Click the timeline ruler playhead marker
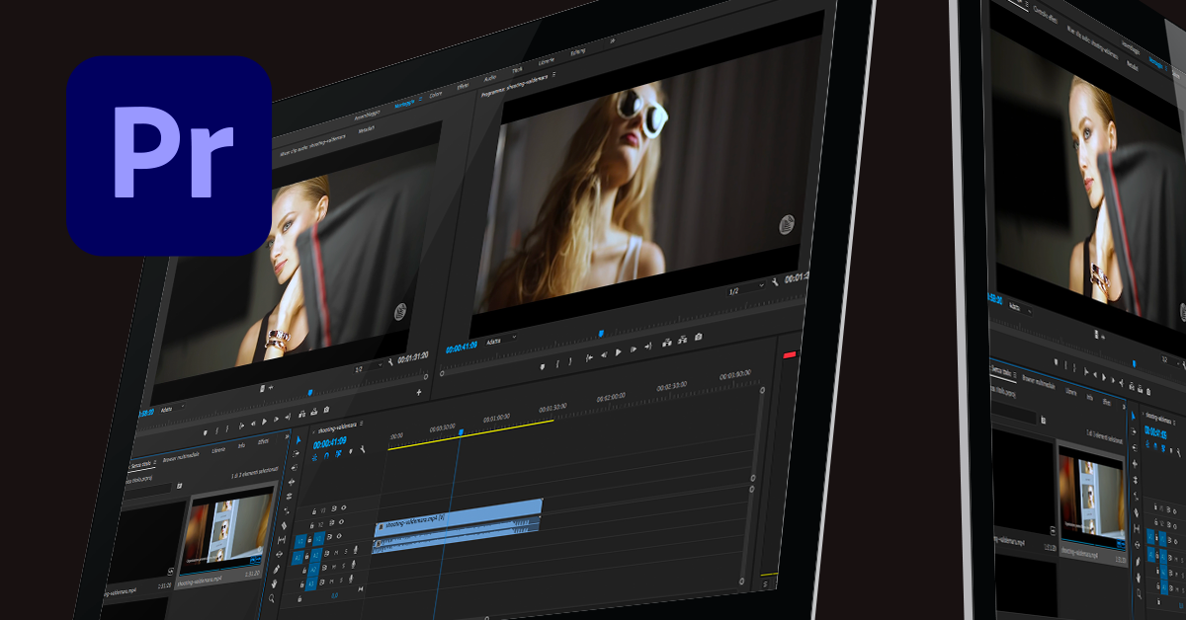The width and height of the screenshot is (1186, 620). (x=461, y=432)
